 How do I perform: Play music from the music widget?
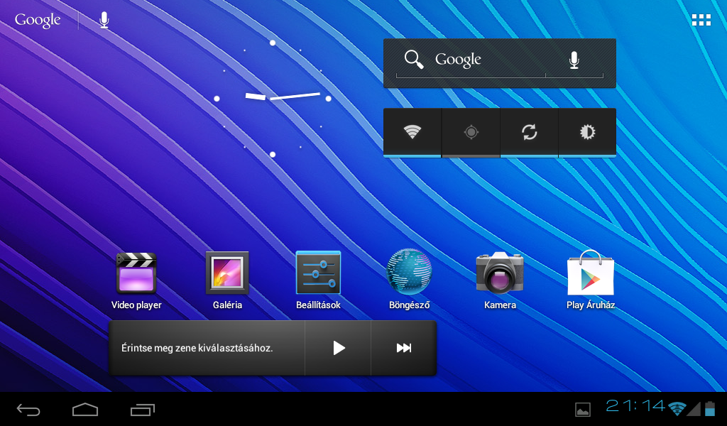pos(339,348)
